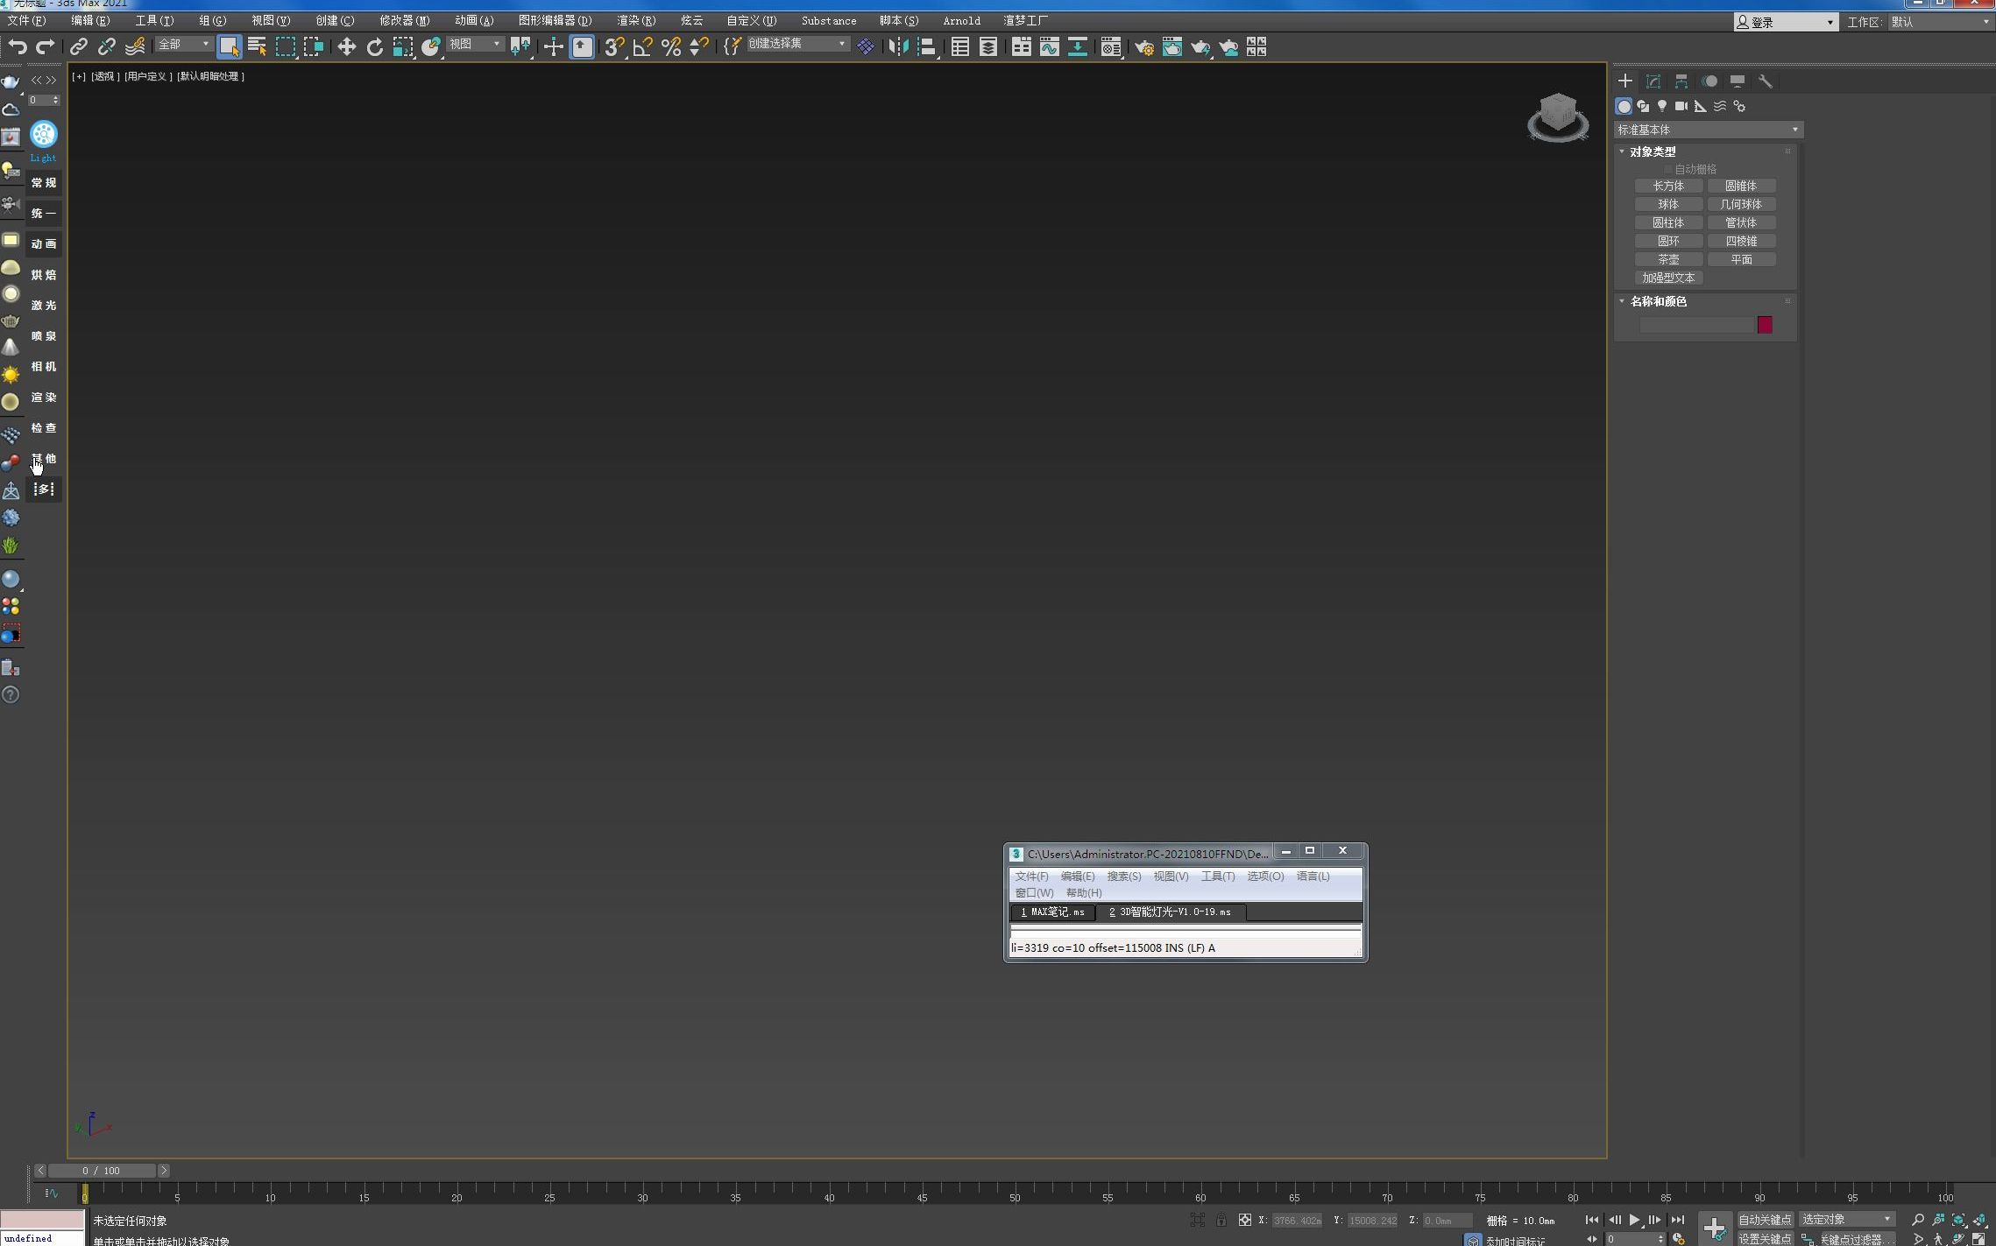This screenshot has width=1996, height=1246.
Task: Toggle 3D snaps in the toolbar
Action: [x=612, y=46]
